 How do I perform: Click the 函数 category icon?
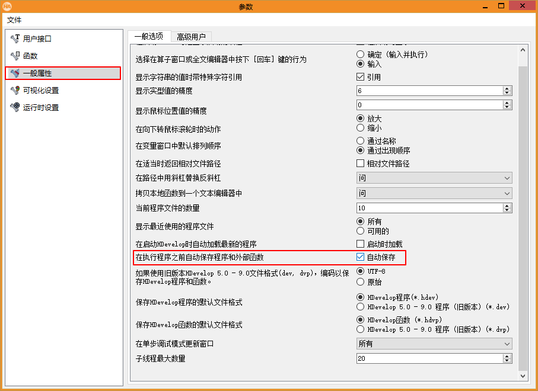pyautogui.click(x=15, y=56)
